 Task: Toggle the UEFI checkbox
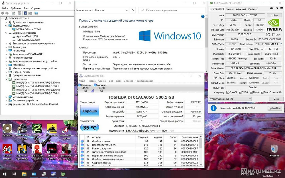coord(274,34)
